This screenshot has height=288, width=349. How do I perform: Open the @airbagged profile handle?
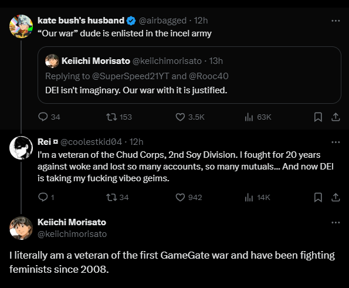click(x=162, y=21)
